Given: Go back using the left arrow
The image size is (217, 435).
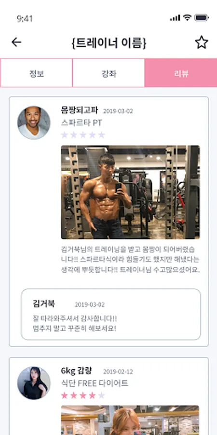Looking at the screenshot, I should [16, 42].
